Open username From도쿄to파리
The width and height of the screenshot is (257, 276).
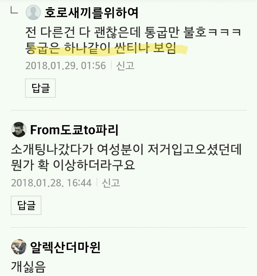click(74, 130)
